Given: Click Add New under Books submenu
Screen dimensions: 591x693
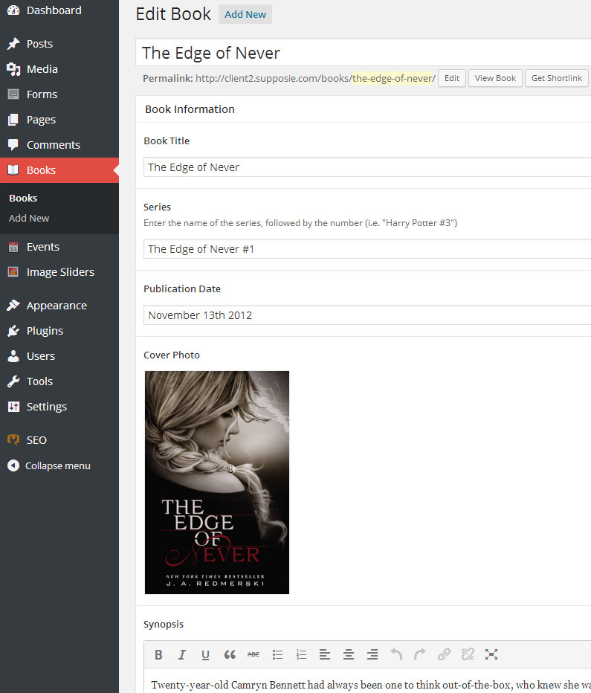Looking at the screenshot, I should coord(29,218).
